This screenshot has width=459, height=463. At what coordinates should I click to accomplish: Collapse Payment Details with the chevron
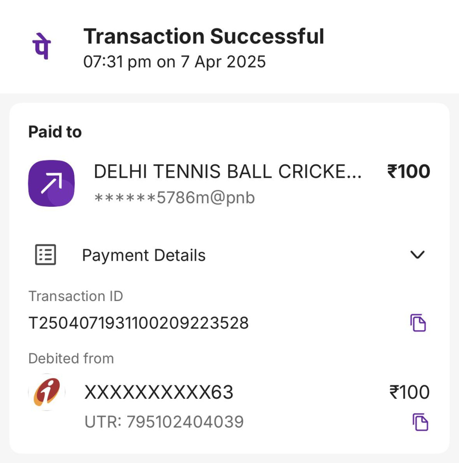417,255
